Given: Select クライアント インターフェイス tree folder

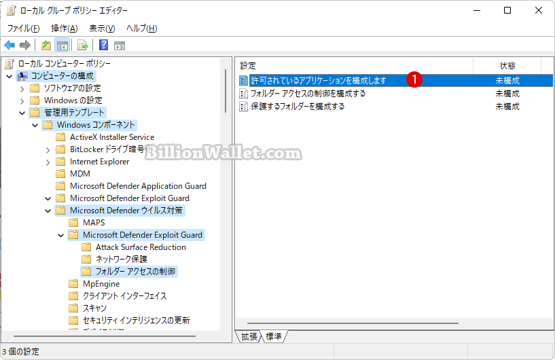Looking at the screenshot, I should 124,296.
